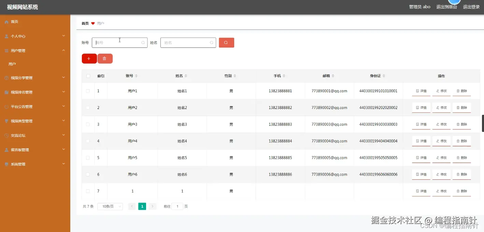
Task: Expand the 视频类型管理 menu chevron
Action: [x=63, y=121]
